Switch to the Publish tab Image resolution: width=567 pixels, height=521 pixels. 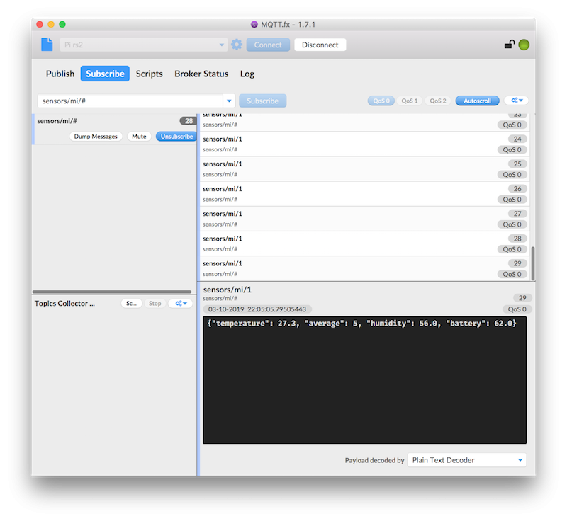click(x=60, y=74)
